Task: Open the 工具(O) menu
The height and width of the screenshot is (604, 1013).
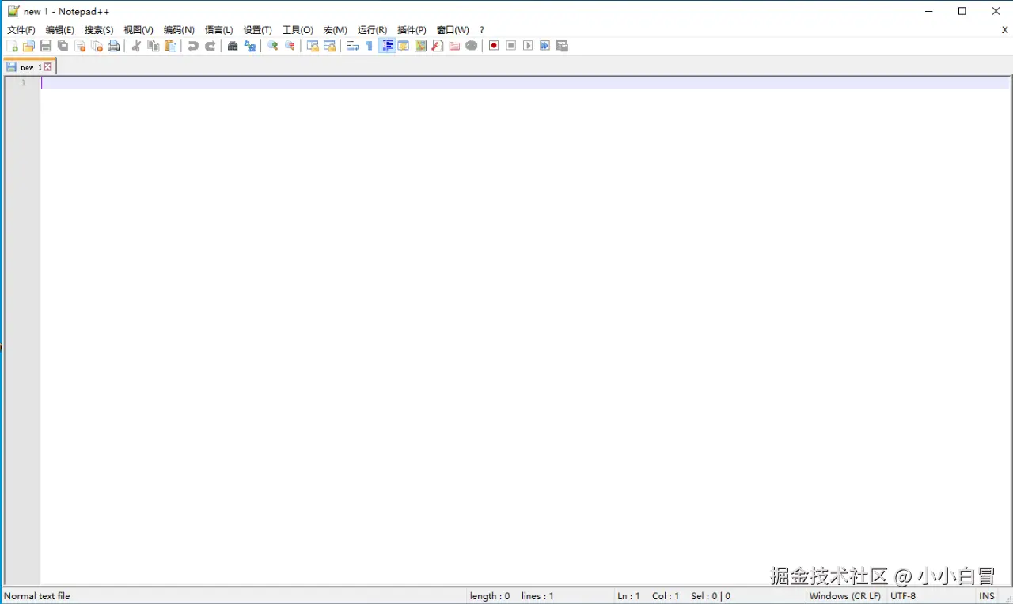Action: (x=298, y=30)
